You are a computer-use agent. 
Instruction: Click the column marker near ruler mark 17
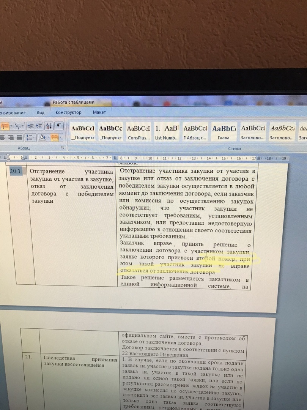(259, 158)
